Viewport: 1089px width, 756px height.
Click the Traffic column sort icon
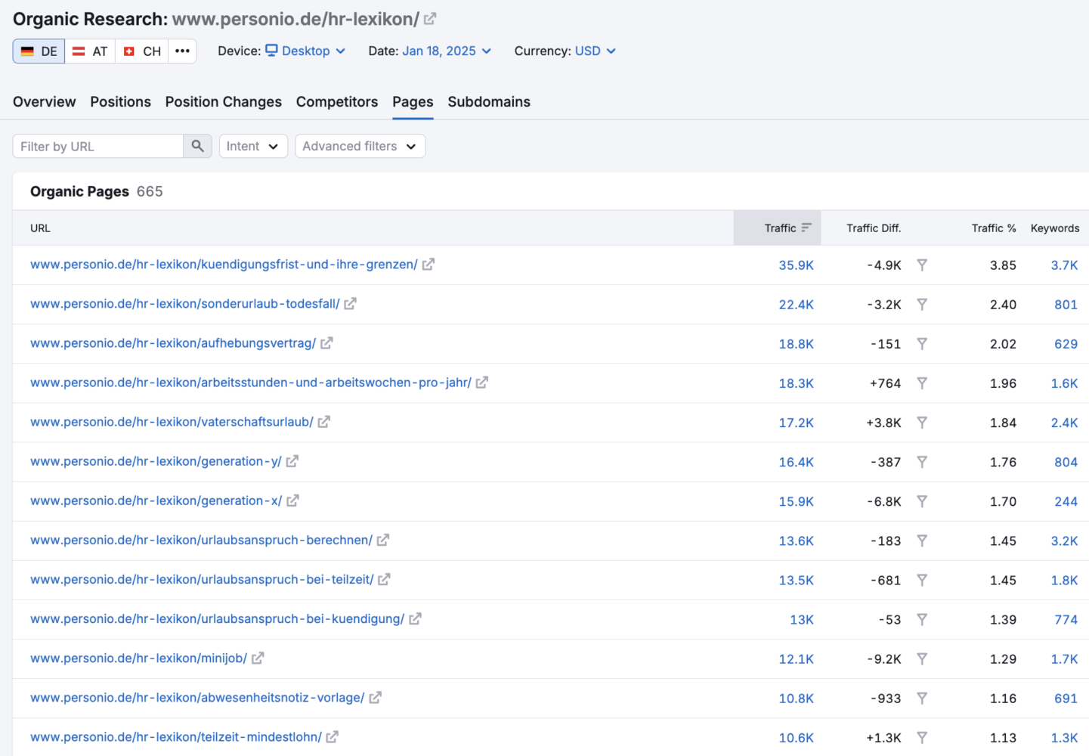(x=806, y=228)
